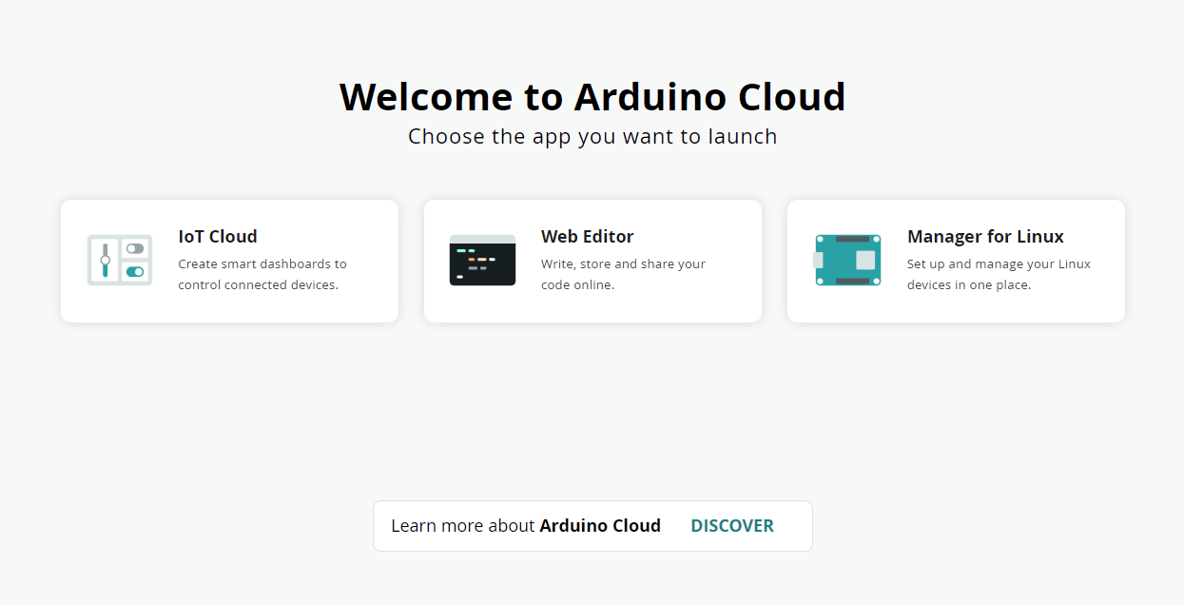The height and width of the screenshot is (605, 1184).
Task: Click 'Choose the app you want to launch' subtitle
Action: click(592, 136)
